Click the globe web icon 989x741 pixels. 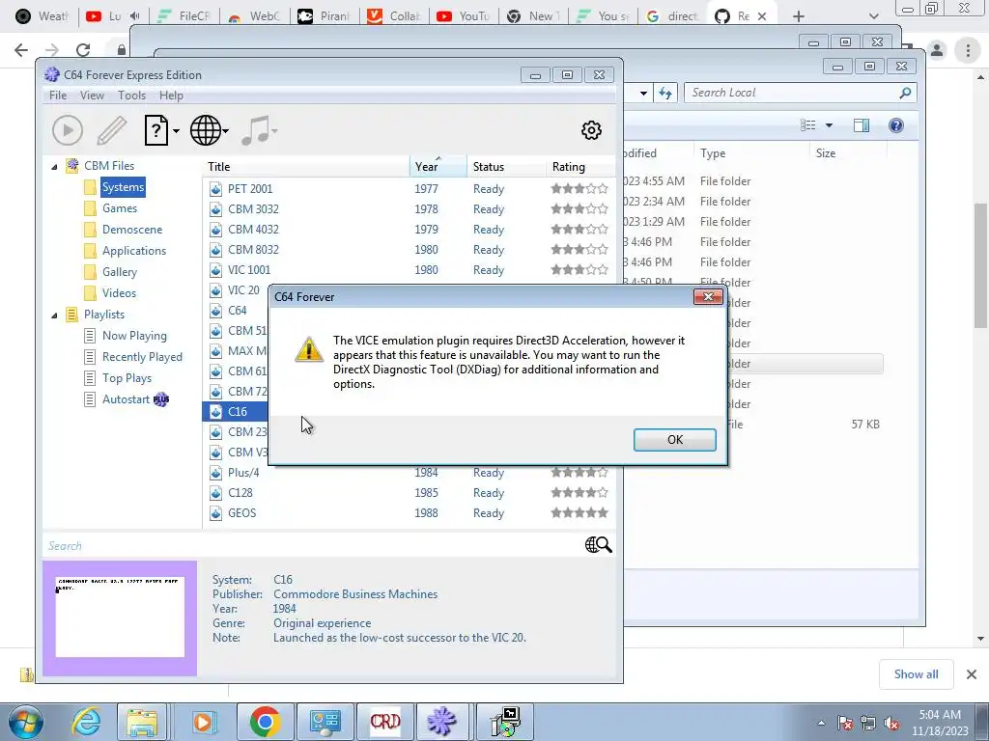[206, 130]
